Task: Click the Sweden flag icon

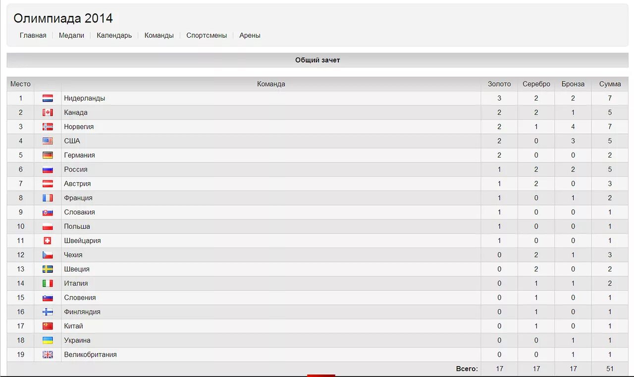Action: 48,269
